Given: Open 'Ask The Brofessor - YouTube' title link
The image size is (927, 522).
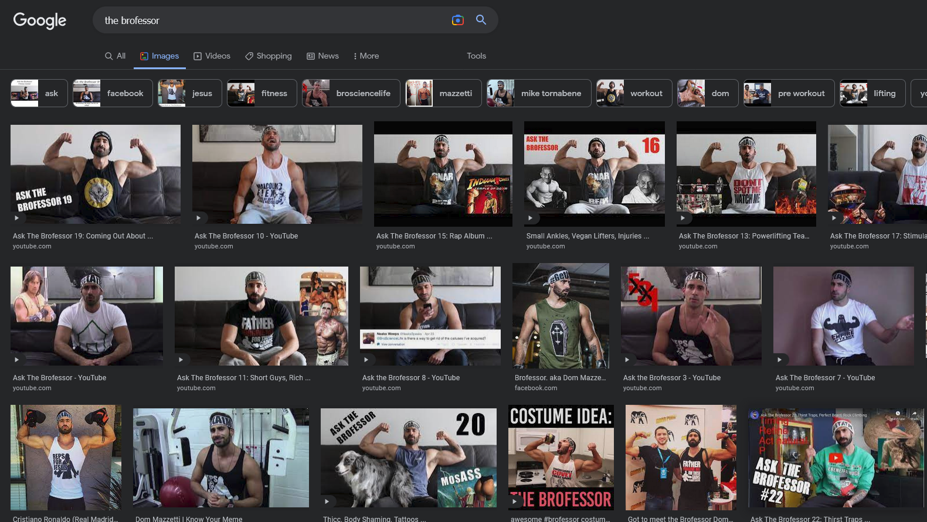Looking at the screenshot, I should click(60, 378).
